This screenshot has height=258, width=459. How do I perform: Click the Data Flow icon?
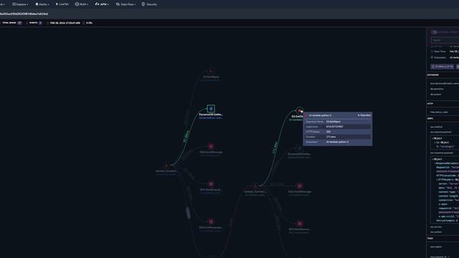pyautogui.click(x=118, y=4)
